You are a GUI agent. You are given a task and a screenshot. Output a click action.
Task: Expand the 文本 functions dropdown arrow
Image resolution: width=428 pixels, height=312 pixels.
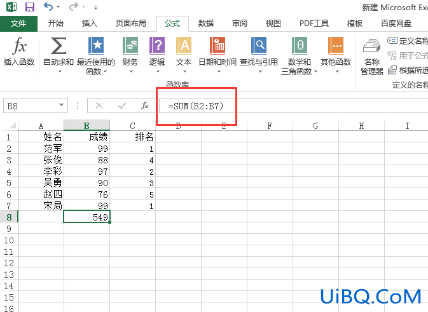click(184, 71)
